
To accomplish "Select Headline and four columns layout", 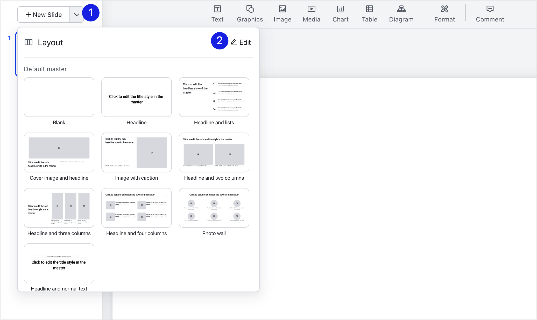I will point(137,208).
